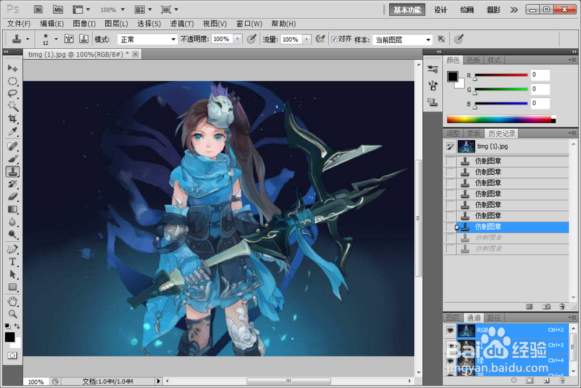Select the Hand tool
Viewport: 581px width, 388px height.
click(x=13, y=302)
